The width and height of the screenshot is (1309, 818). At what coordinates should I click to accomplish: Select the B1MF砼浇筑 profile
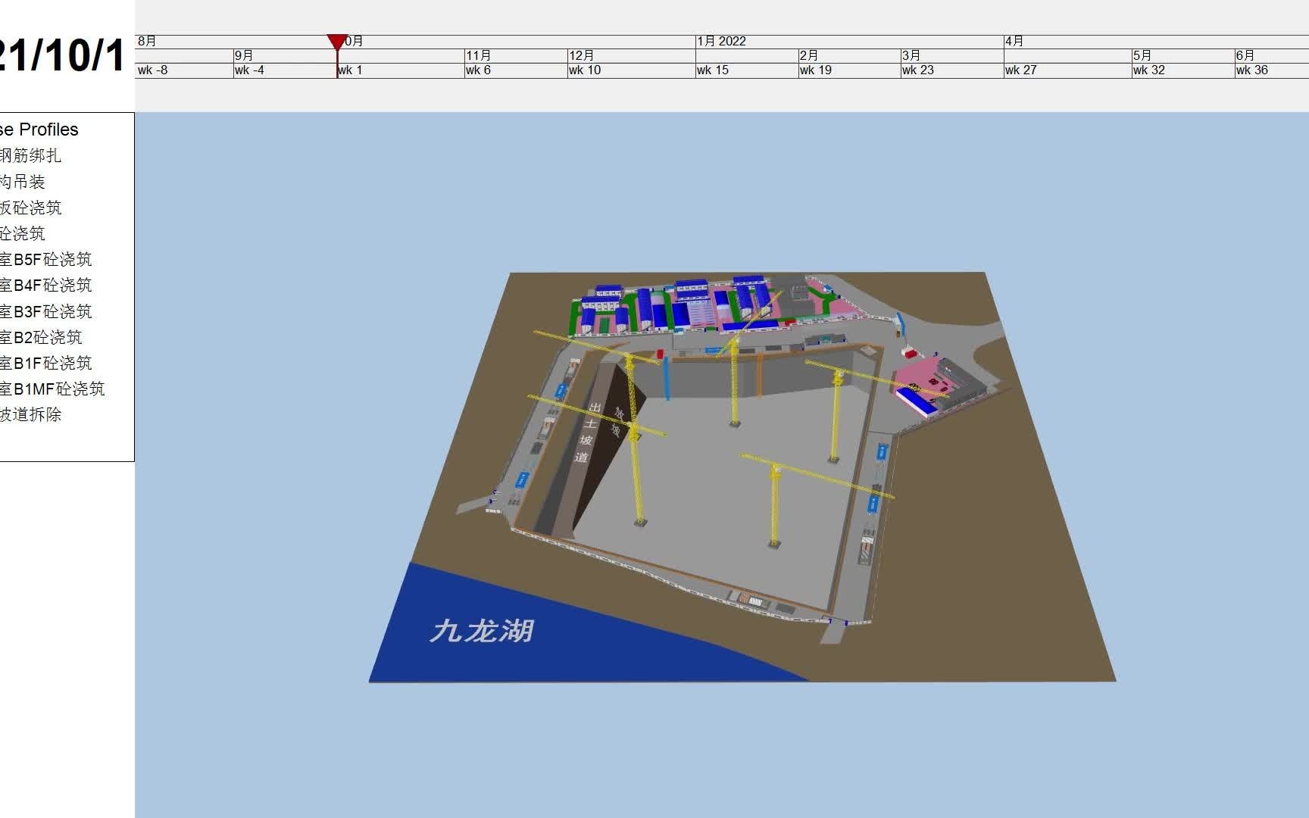[52, 389]
